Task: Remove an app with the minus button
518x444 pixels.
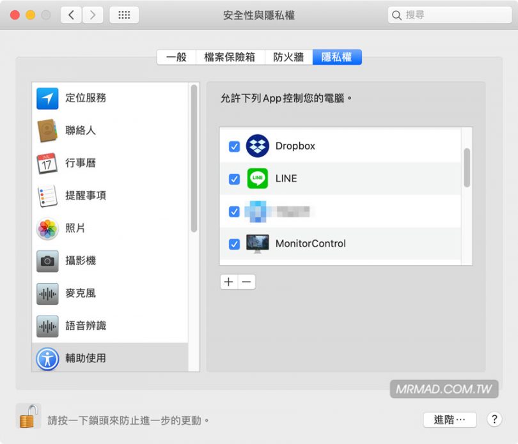Action: click(x=246, y=282)
